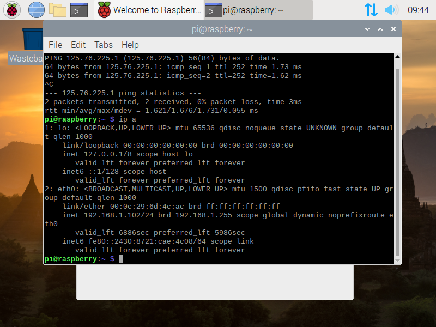The height and width of the screenshot is (327, 436).
Task: Maximize the terminal window
Action: coord(380,29)
